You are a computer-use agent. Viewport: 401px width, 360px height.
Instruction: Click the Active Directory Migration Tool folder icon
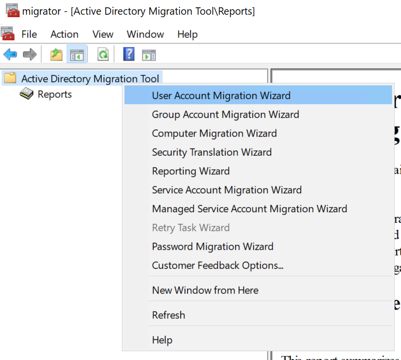10,78
